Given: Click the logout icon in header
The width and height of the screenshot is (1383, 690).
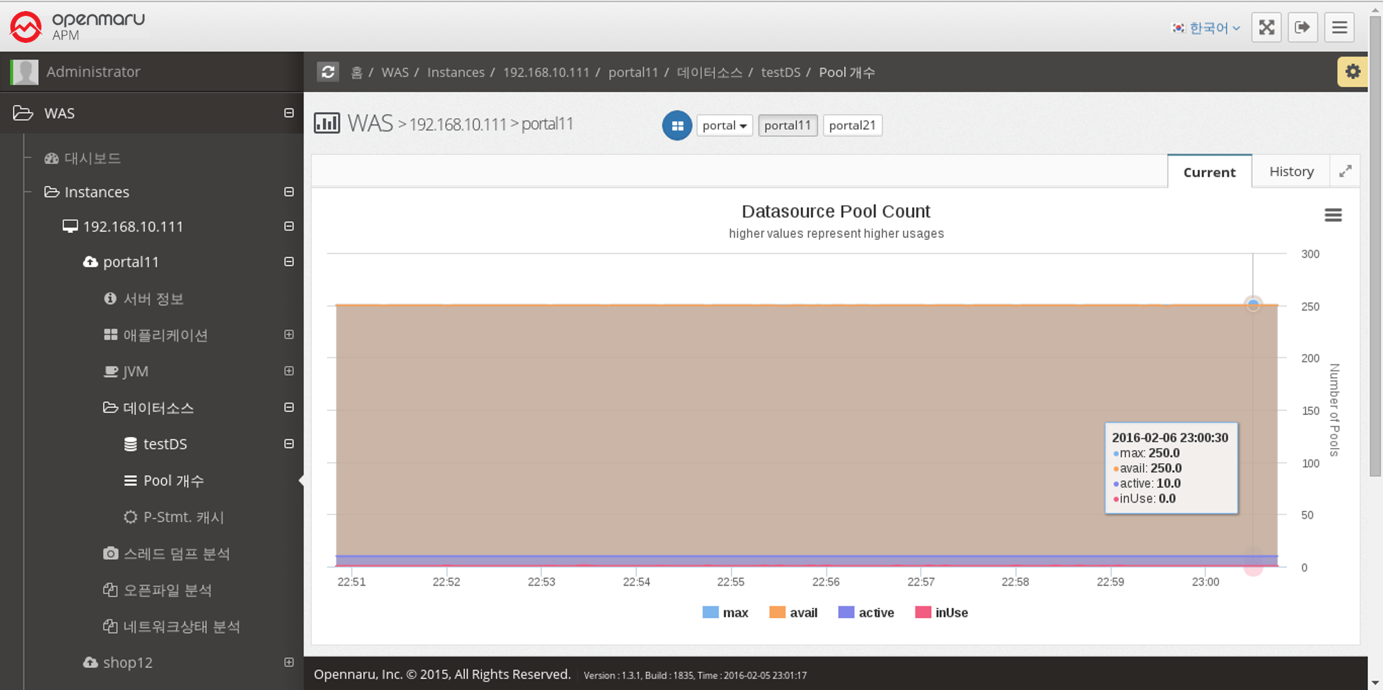Looking at the screenshot, I should pyautogui.click(x=1302, y=28).
